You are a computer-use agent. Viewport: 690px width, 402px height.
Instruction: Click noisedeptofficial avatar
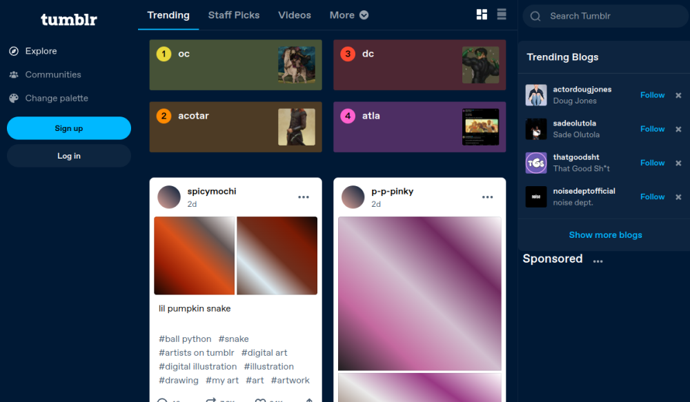tap(536, 197)
